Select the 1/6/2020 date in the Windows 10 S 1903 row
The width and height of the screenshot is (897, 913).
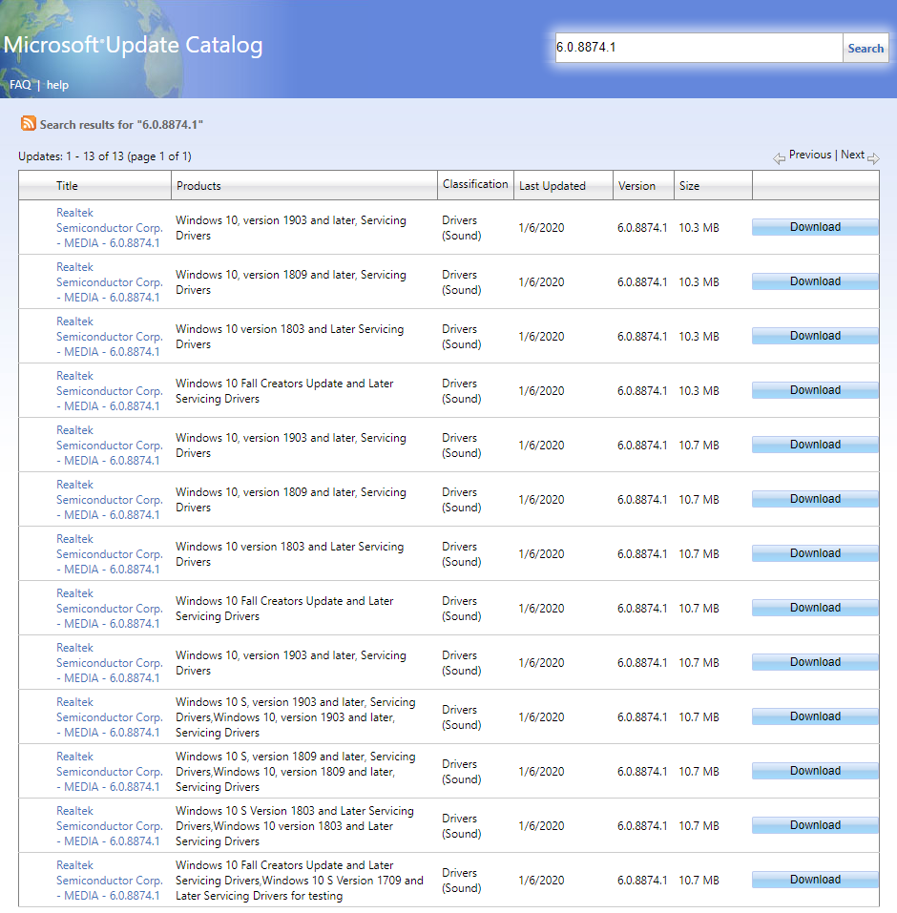click(x=541, y=716)
